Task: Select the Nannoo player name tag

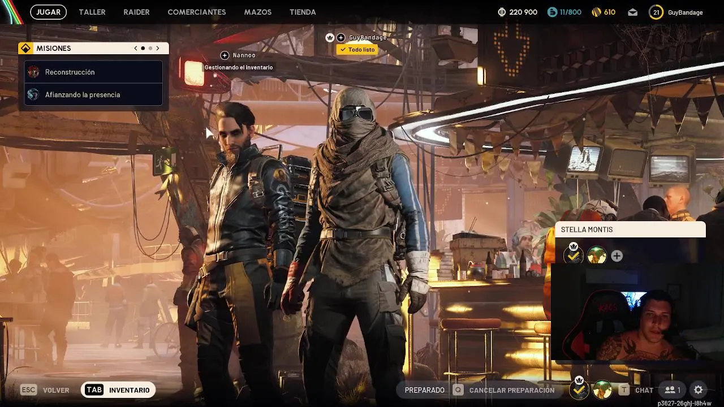Action: pos(244,55)
